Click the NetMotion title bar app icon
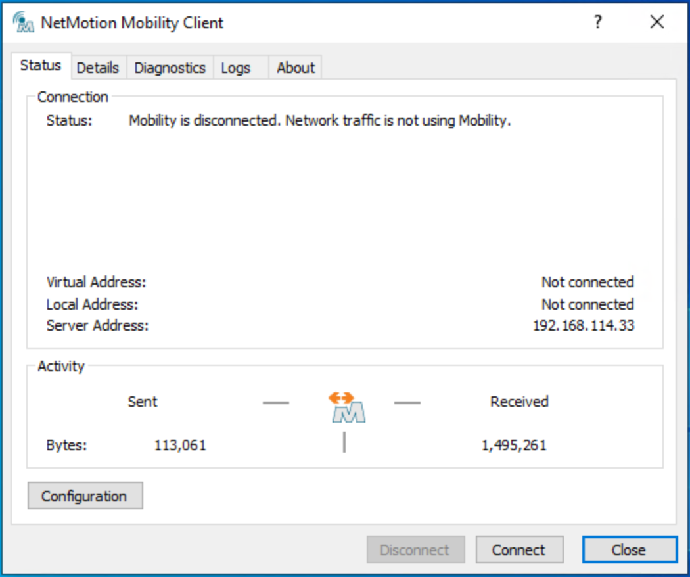 pyautogui.click(x=23, y=22)
